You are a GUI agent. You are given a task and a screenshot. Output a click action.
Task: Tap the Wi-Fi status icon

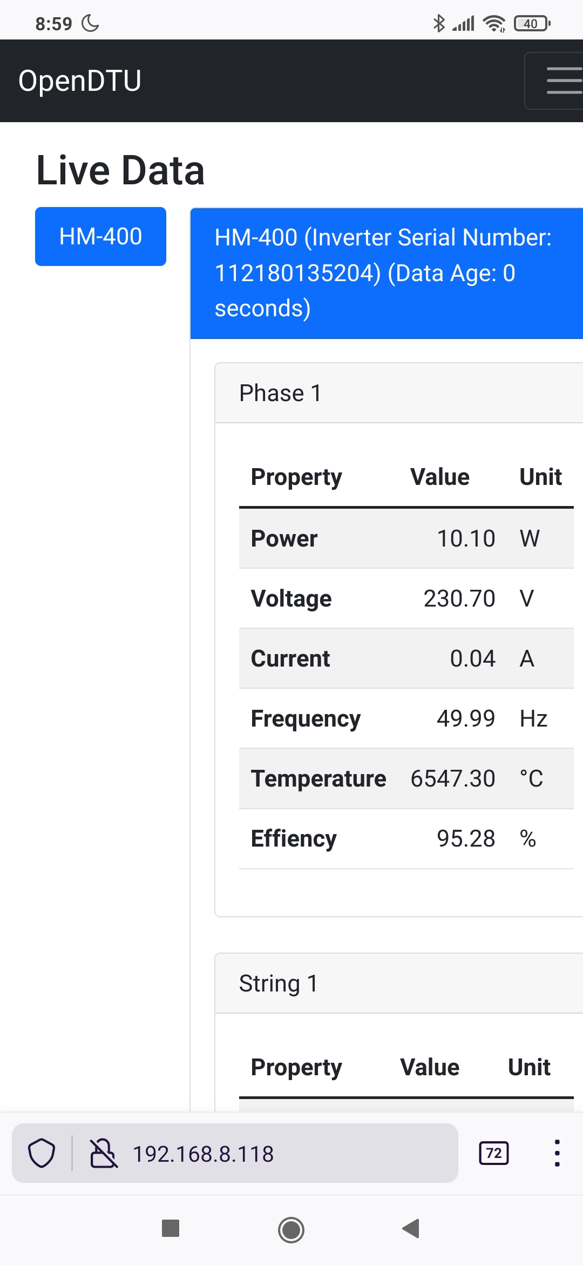point(494,23)
